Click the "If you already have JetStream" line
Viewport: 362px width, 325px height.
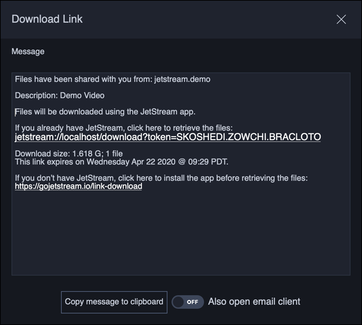coord(124,128)
